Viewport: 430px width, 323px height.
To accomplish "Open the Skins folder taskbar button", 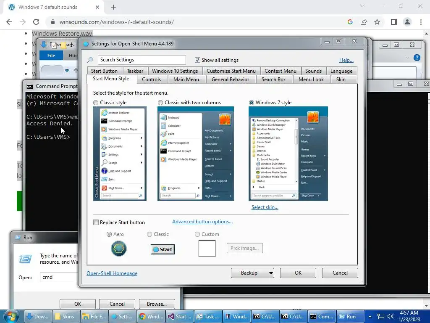I will coord(65,316).
